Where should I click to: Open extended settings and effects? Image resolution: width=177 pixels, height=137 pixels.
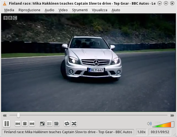57,124
